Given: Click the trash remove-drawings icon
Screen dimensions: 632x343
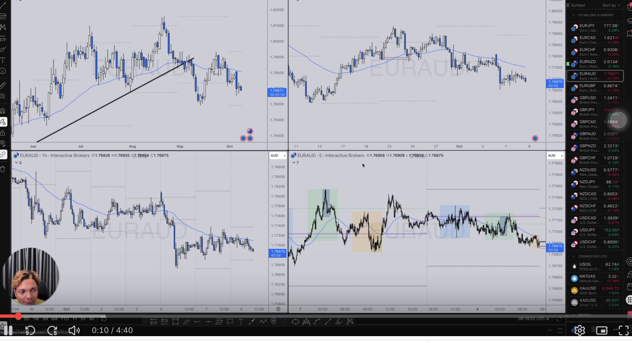Looking at the screenshot, I should tap(3, 169).
